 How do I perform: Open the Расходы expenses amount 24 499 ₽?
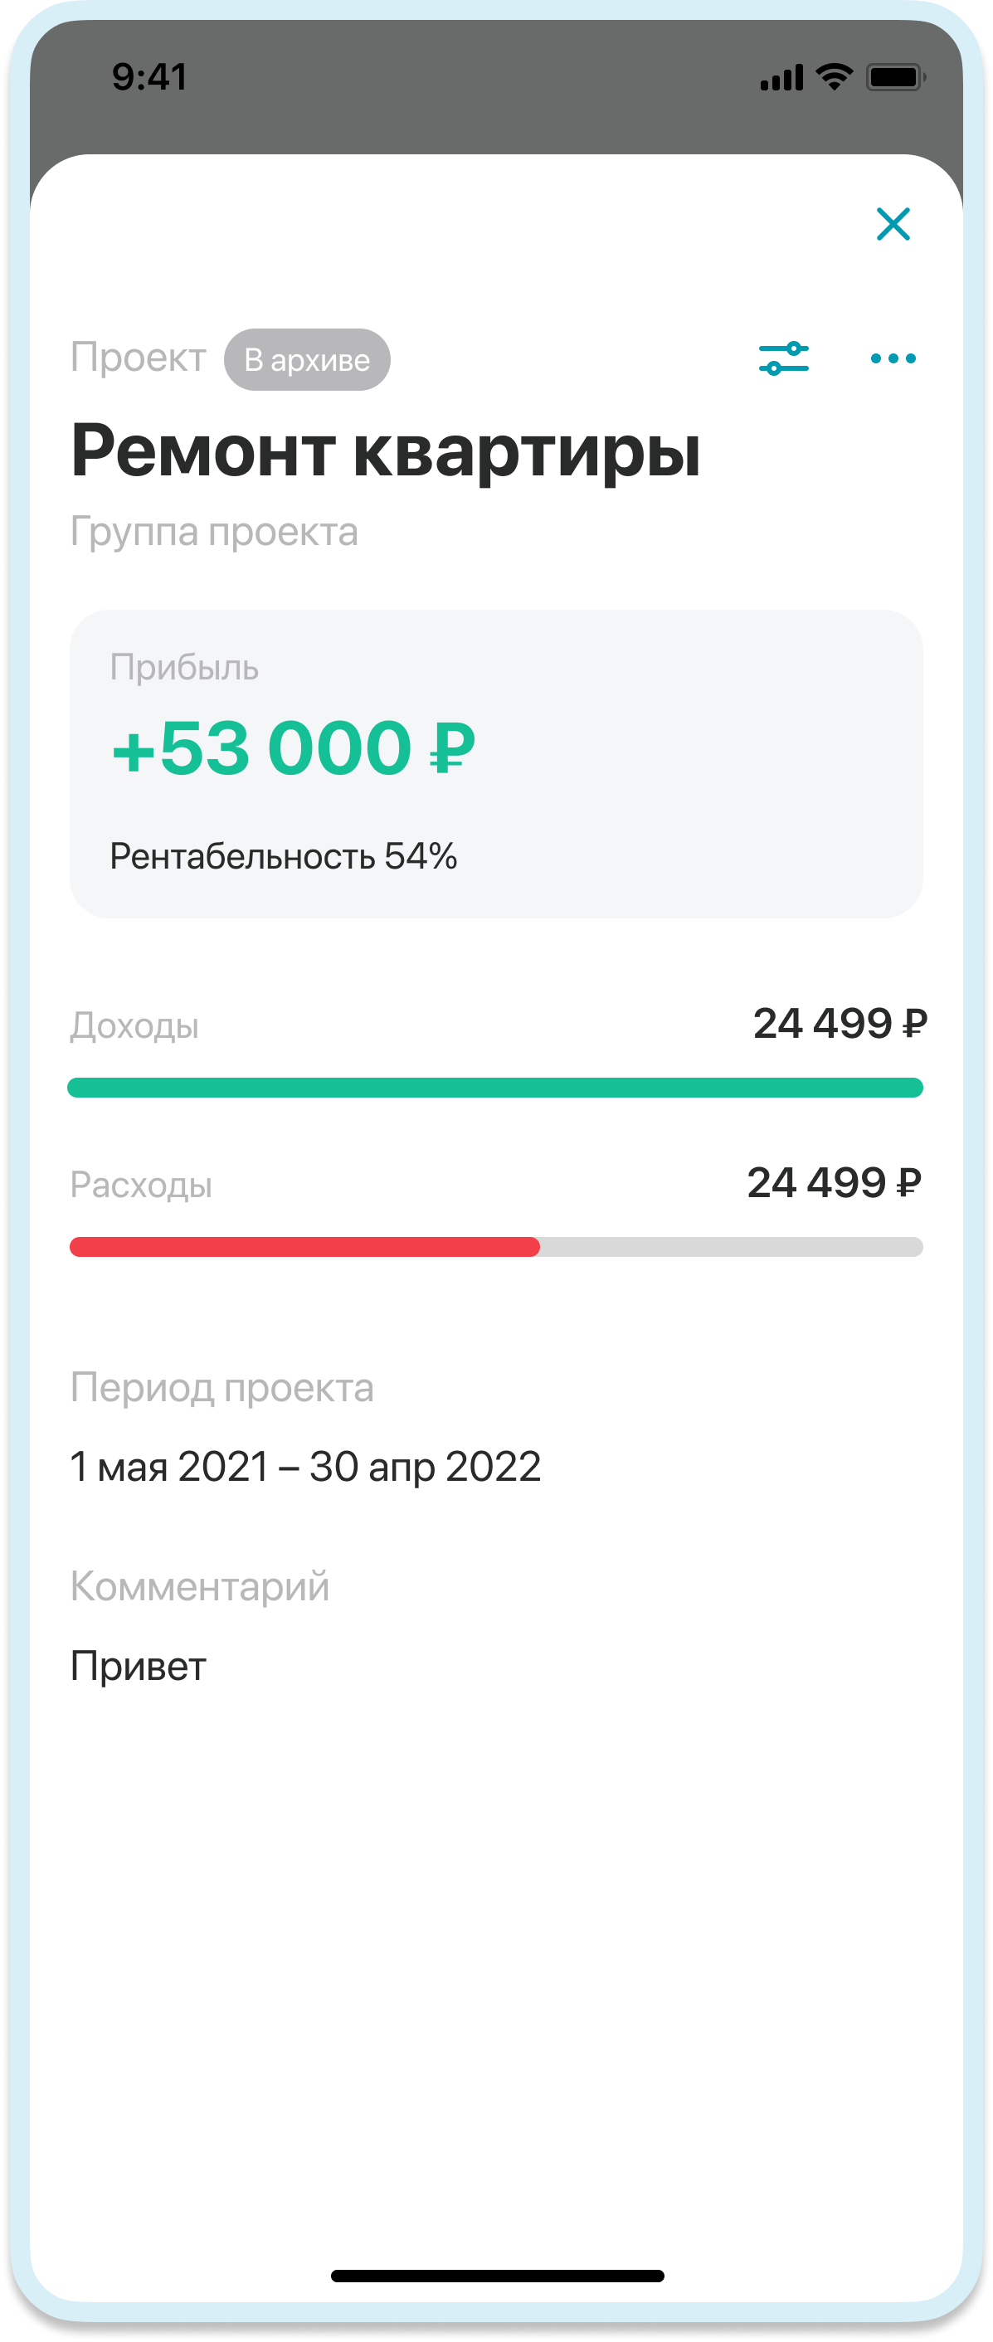click(834, 1183)
